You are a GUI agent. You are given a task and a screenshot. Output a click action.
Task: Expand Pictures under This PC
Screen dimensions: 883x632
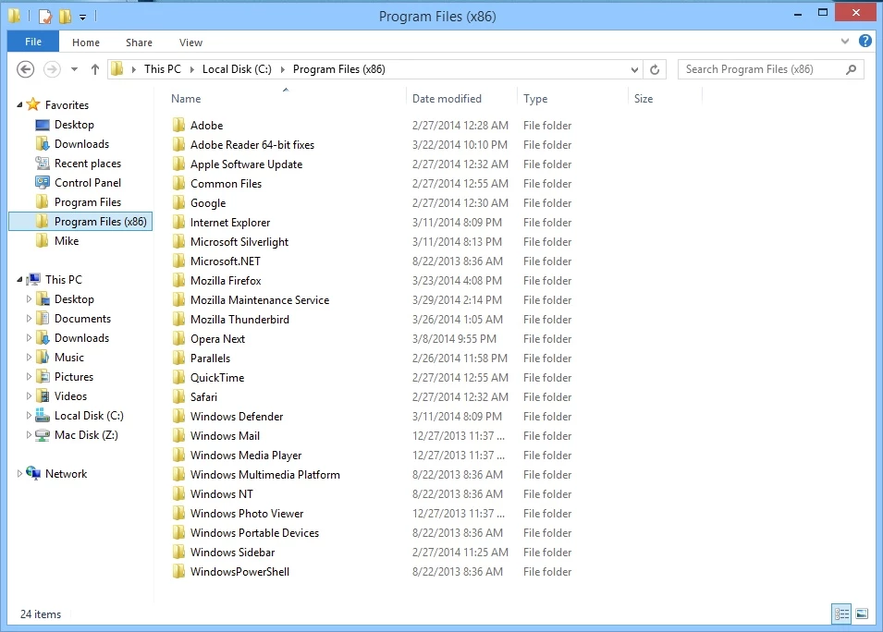coord(29,376)
